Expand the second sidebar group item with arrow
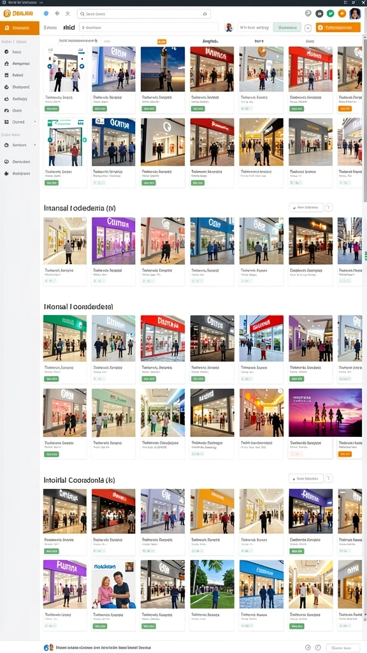Screen dimensions: 367x653 click(35, 145)
